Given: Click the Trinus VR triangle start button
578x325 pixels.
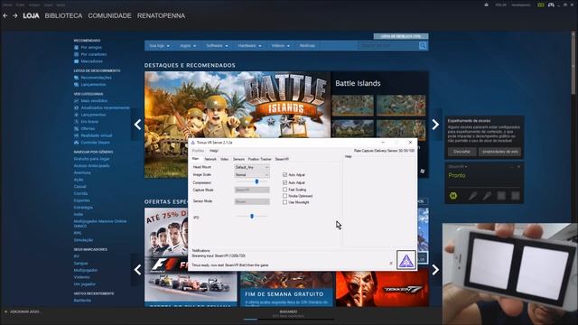Looking at the screenshot, I should tap(406, 260).
